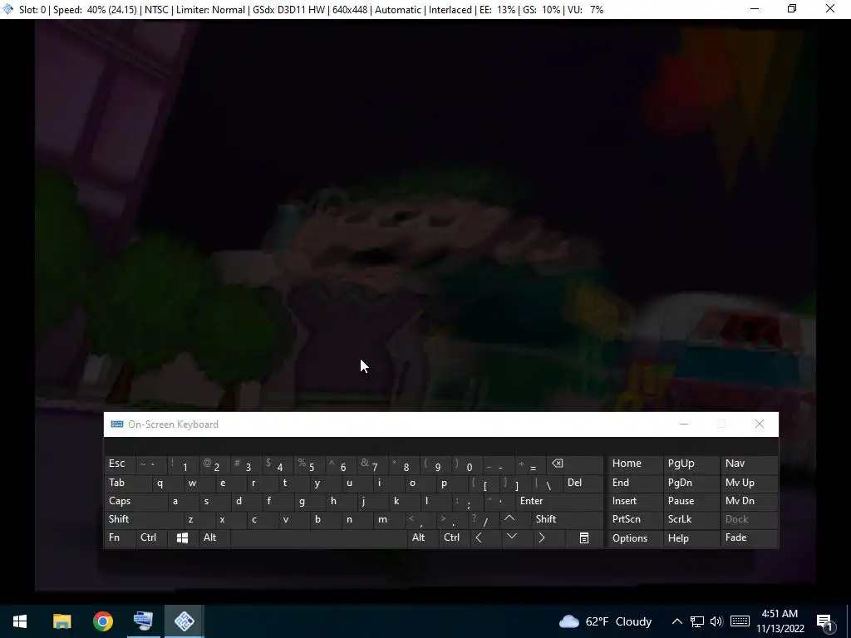Toggle the left Alt key
The image size is (851, 638).
[x=214, y=537]
